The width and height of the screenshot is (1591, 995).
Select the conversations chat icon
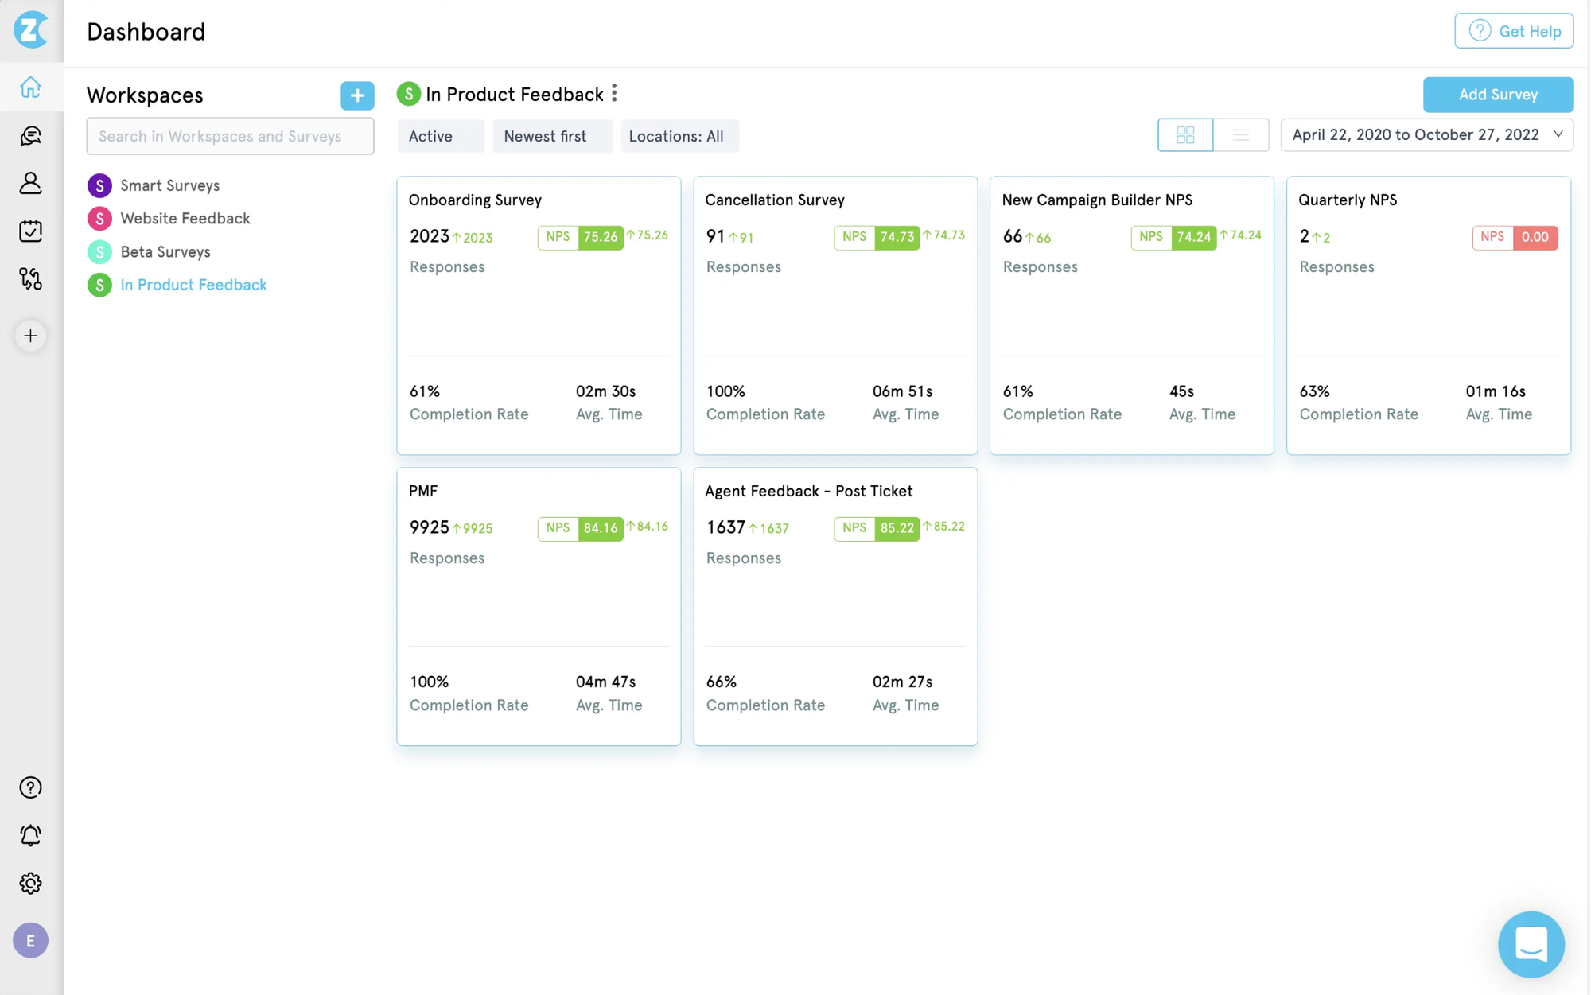pos(30,135)
